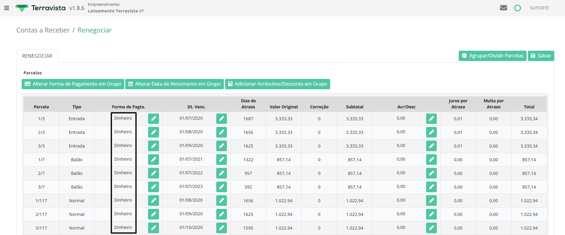Screen dimensions: 565x235
Task: Switch enterprise via swap arrows icon
Action: pyautogui.click(x=141, y=11)
